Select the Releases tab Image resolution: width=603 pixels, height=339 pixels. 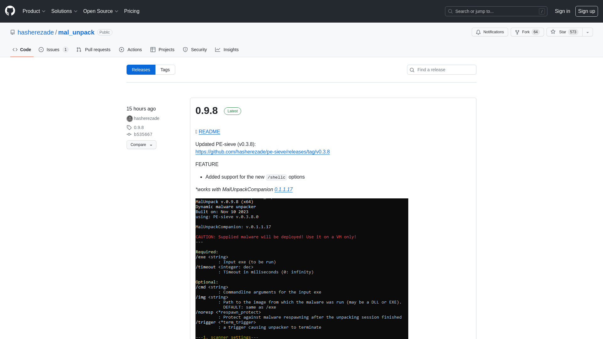coord(141,70)
